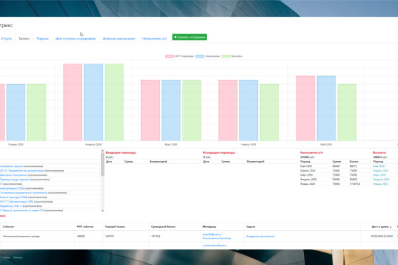Screen dimensions: 398x265
Task: Click the green bar for Январь
Action: 36,113
